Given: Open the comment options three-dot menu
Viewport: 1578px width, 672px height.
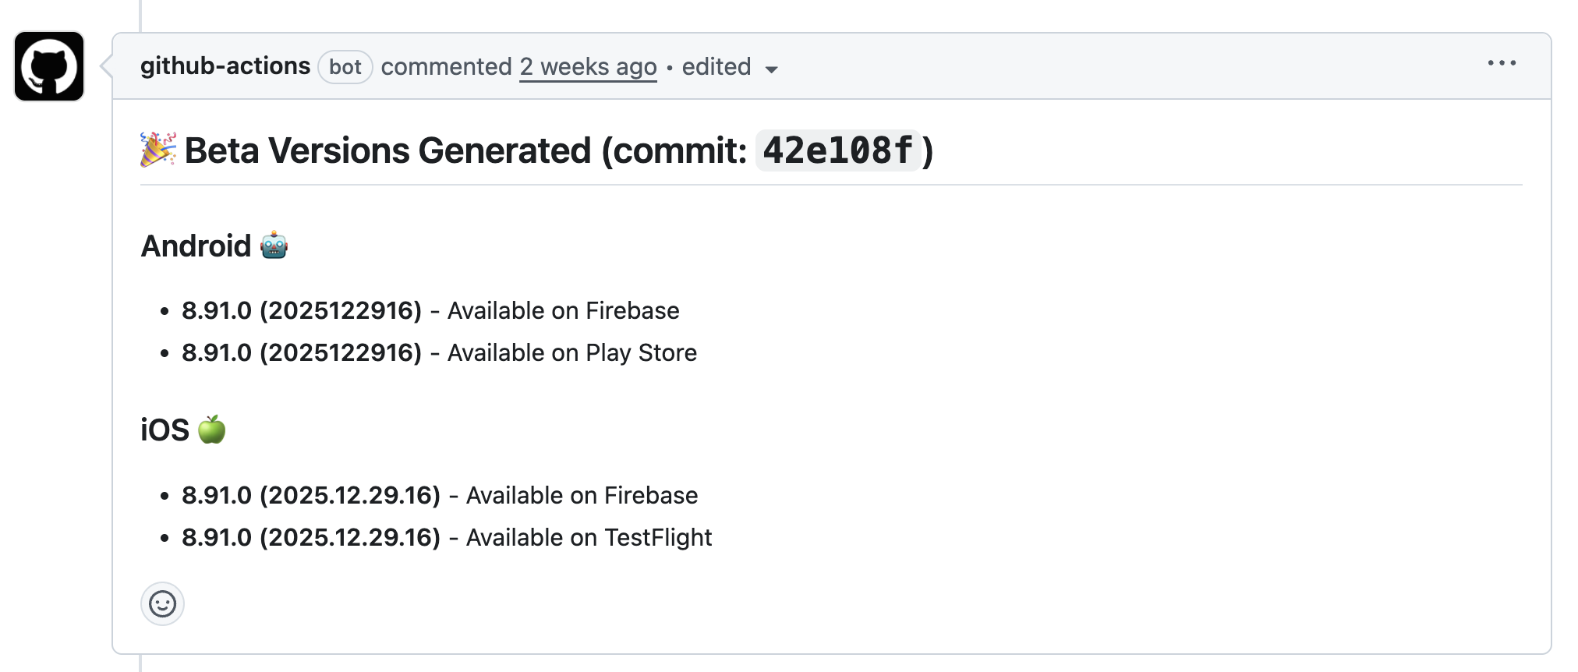Looking at the screenshot, I should (x=1501, y=63).
